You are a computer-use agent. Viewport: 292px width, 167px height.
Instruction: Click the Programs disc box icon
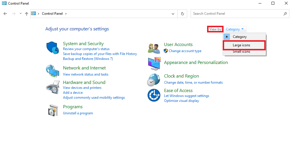click(52, 110)
